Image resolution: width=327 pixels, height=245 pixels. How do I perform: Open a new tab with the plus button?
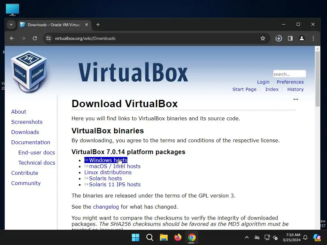tap(98, 25)
